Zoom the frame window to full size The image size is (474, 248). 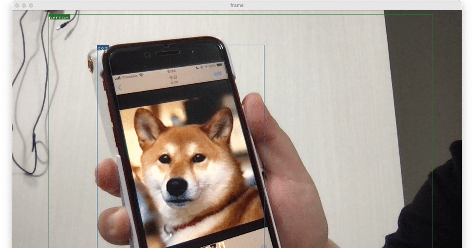[x=31, y=6]
